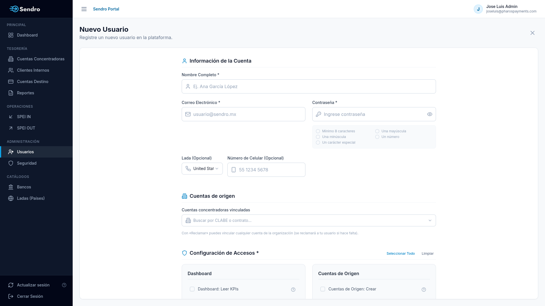Click the Clientes Internos people icon
This screenshot has width=545, height=306.
coord(11,70)
